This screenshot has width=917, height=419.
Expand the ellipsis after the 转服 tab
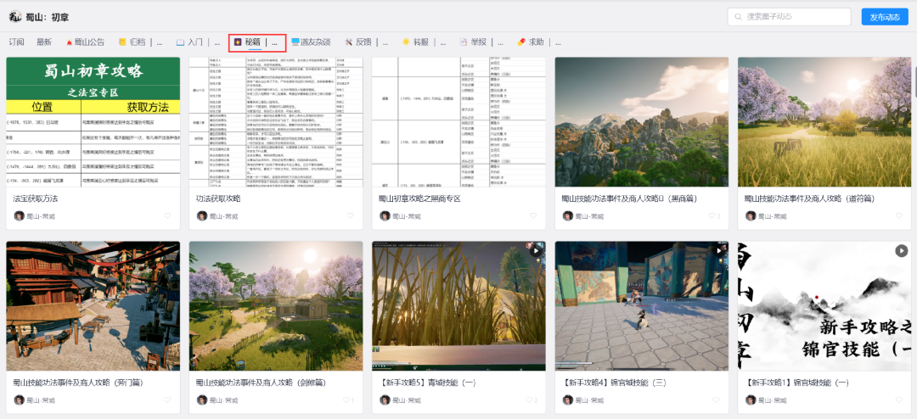(x=443, y=42)
